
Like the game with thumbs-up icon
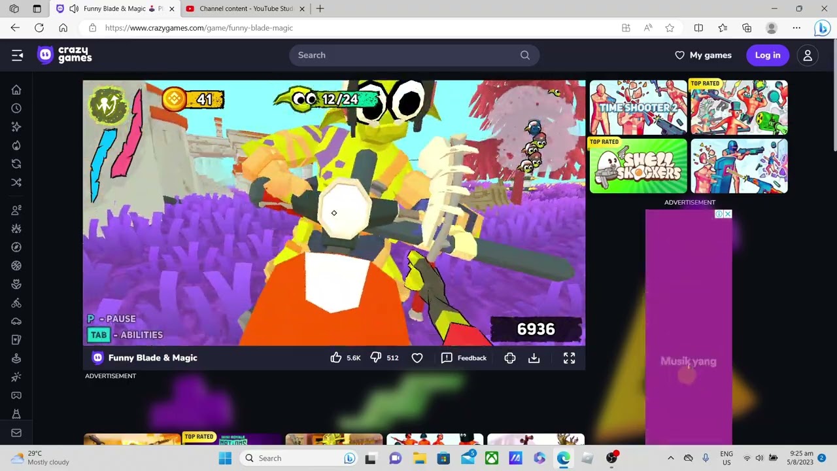pyautogui.click(x=336, y=358)
